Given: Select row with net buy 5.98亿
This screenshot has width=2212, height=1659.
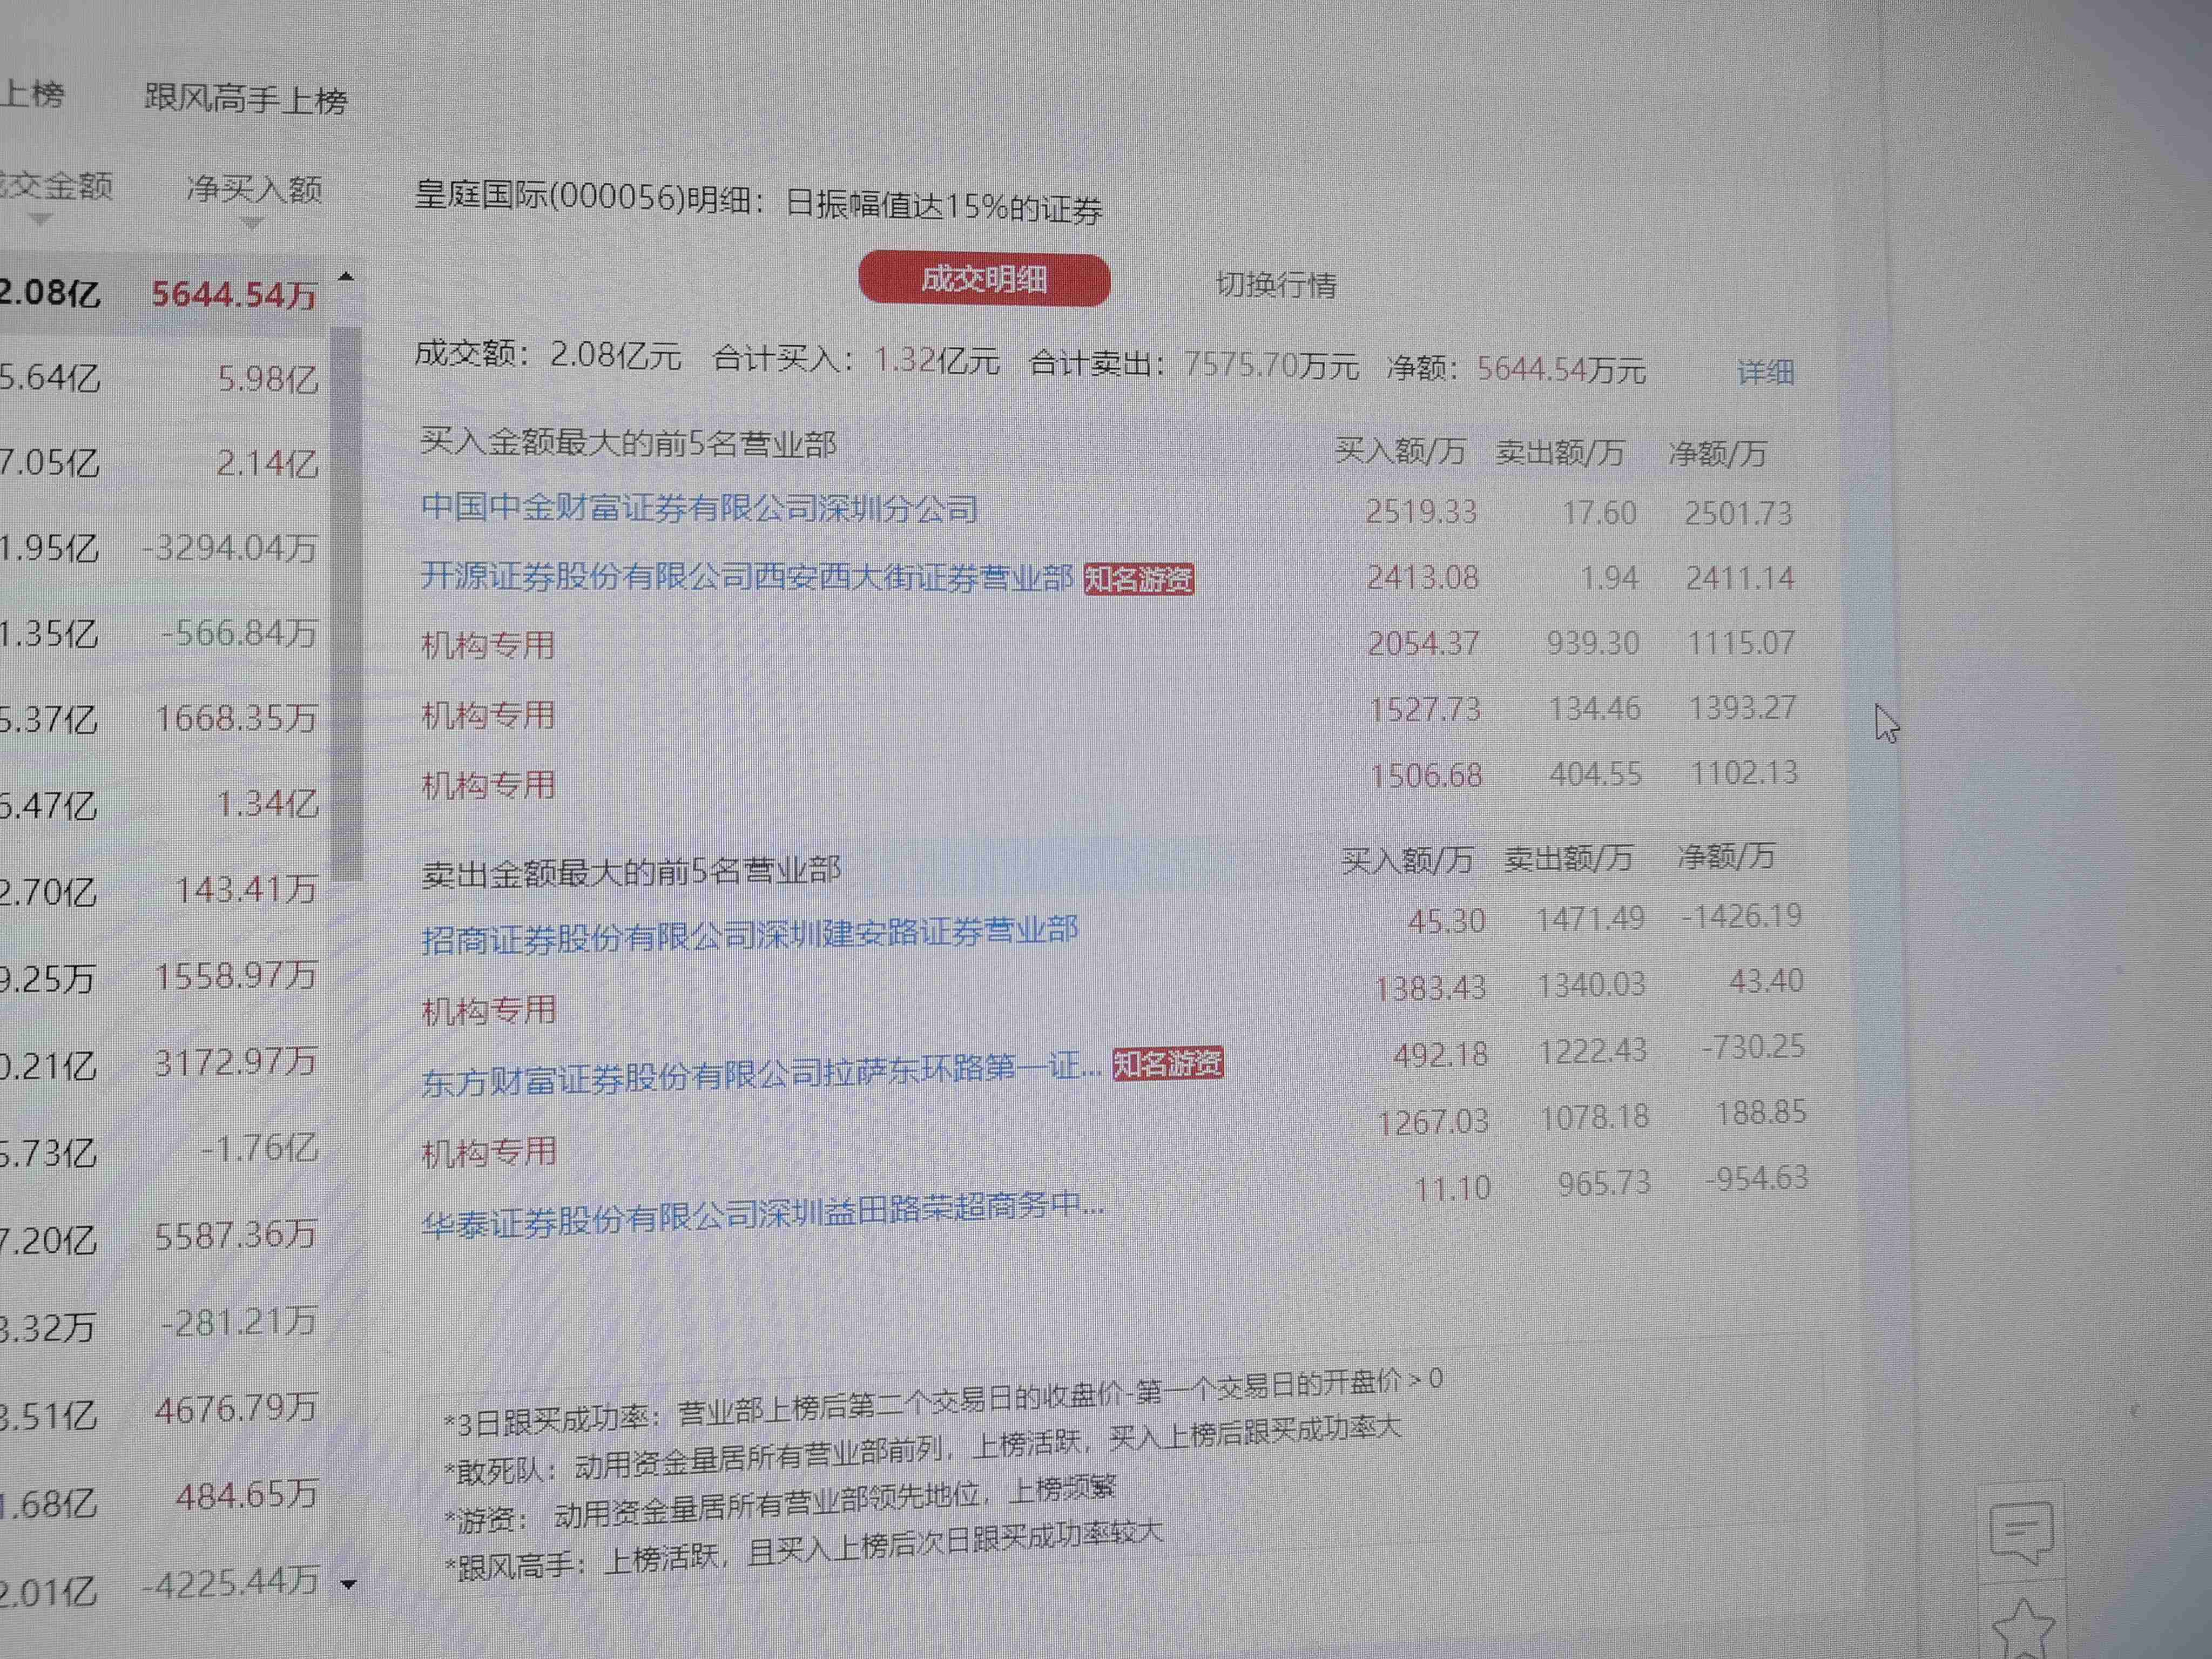Looking at the screenshot, I should pos(165,379).
